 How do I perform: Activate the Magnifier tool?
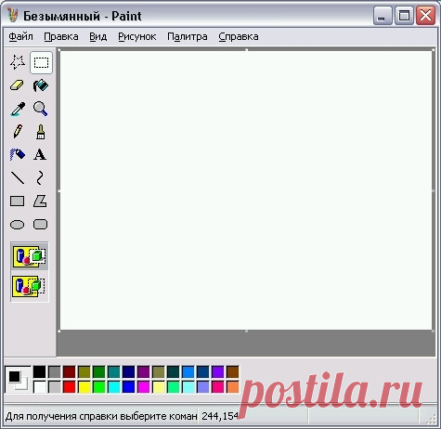coord(41,109)
